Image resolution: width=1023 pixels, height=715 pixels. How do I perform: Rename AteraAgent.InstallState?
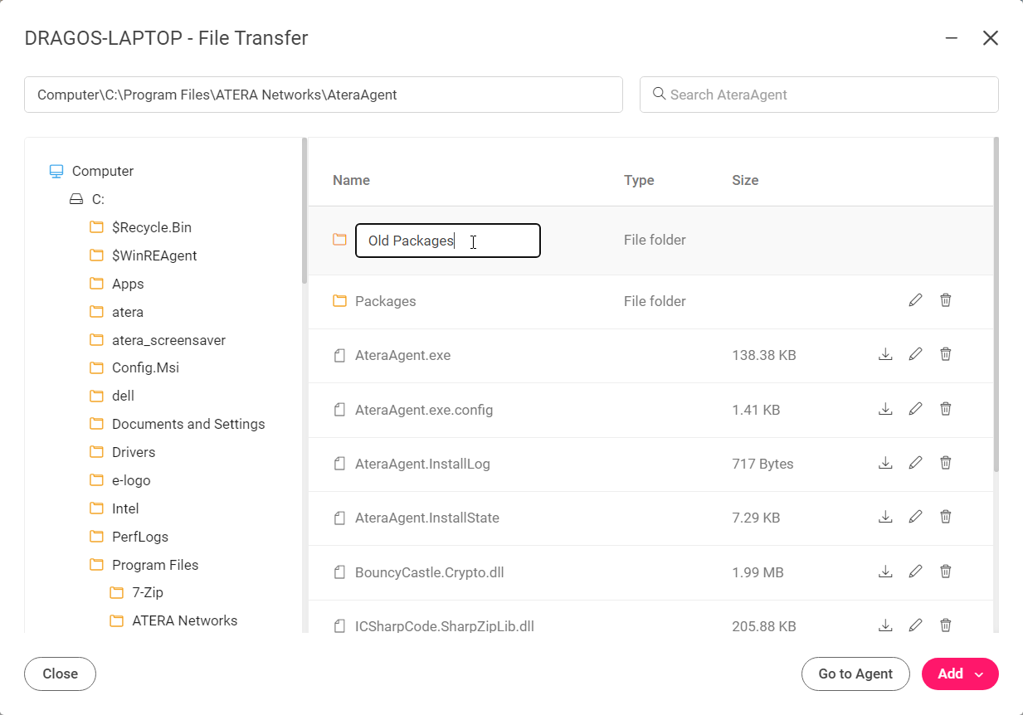(x=915, y=517)
